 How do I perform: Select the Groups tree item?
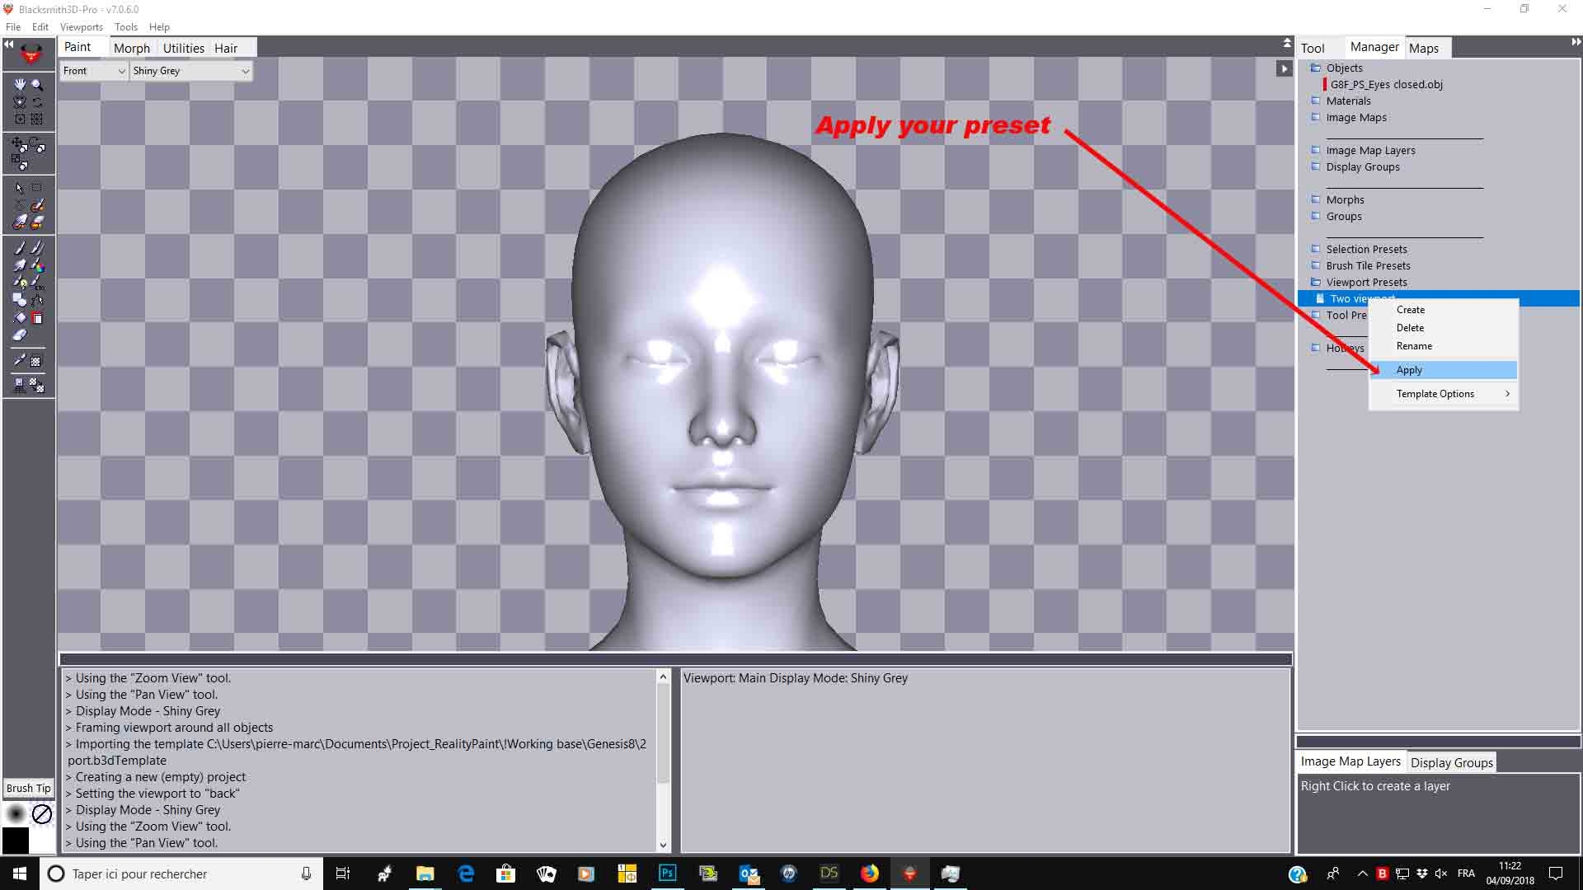tap(1344, 216)
